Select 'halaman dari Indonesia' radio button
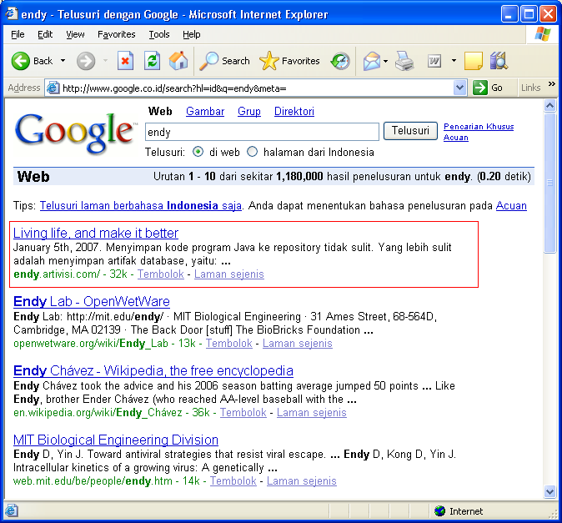562x523 pixels. click(253, 153)
